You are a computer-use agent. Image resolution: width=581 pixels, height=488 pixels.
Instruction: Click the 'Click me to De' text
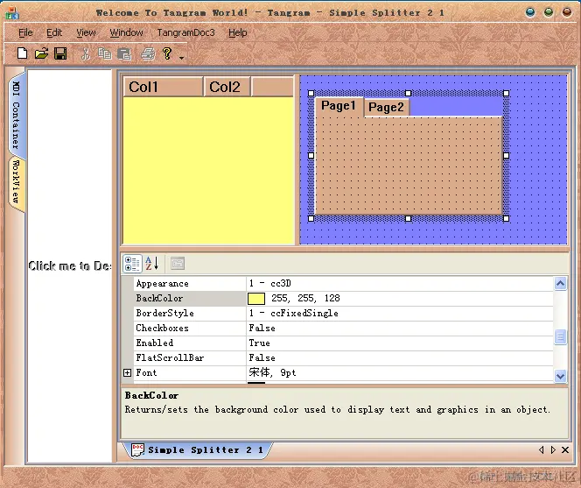pos(70,265)
